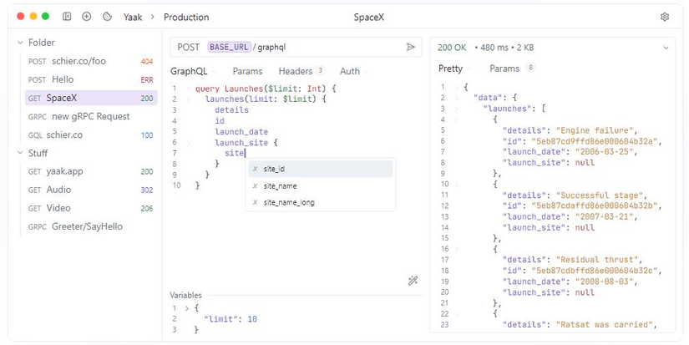Choose site_name_long from autocomplete list
This screenshot has width=689, height=345.
tap(288, 202)
